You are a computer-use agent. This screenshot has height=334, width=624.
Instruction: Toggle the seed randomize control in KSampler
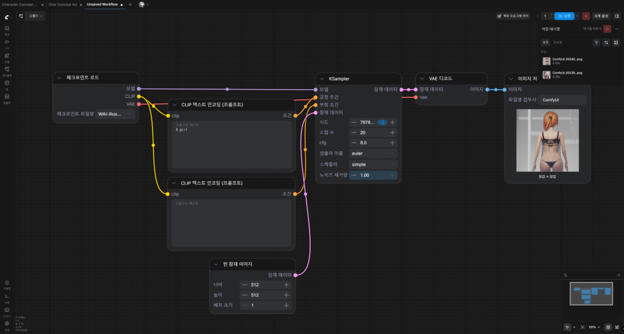pos(382,123)
